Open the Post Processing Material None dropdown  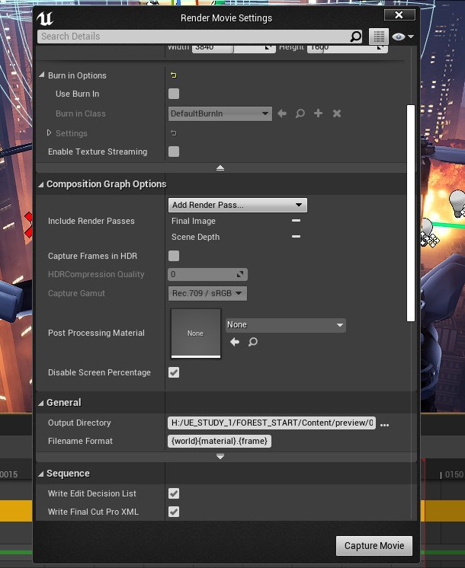(285, 325)
